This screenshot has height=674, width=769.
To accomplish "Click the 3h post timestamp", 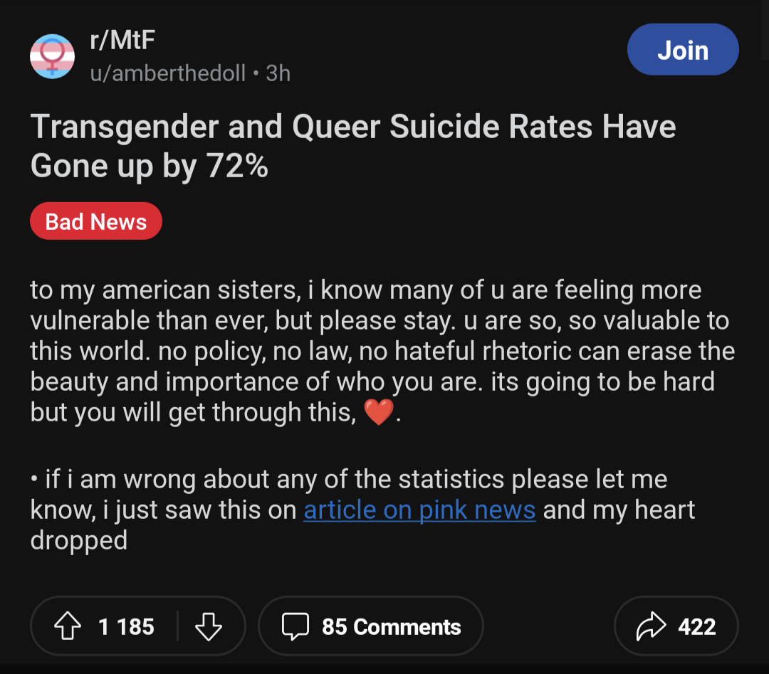I will click(x=278, y=73).
